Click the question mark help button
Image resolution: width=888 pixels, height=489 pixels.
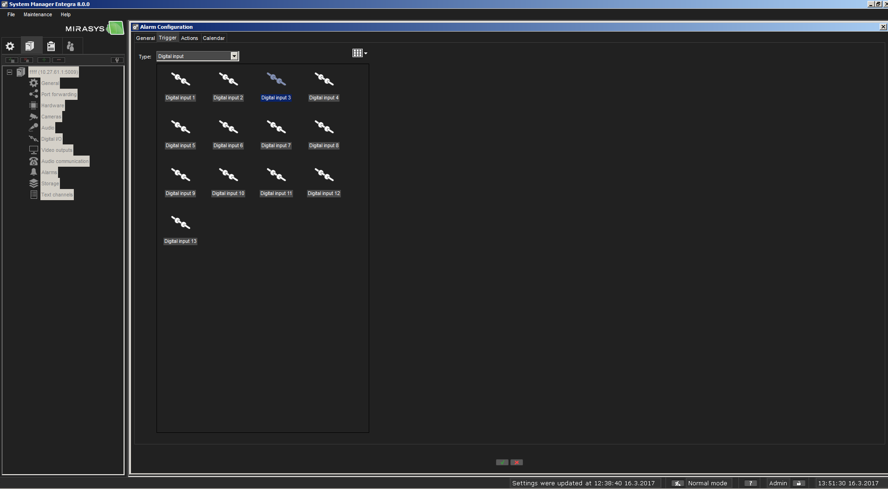750,483
